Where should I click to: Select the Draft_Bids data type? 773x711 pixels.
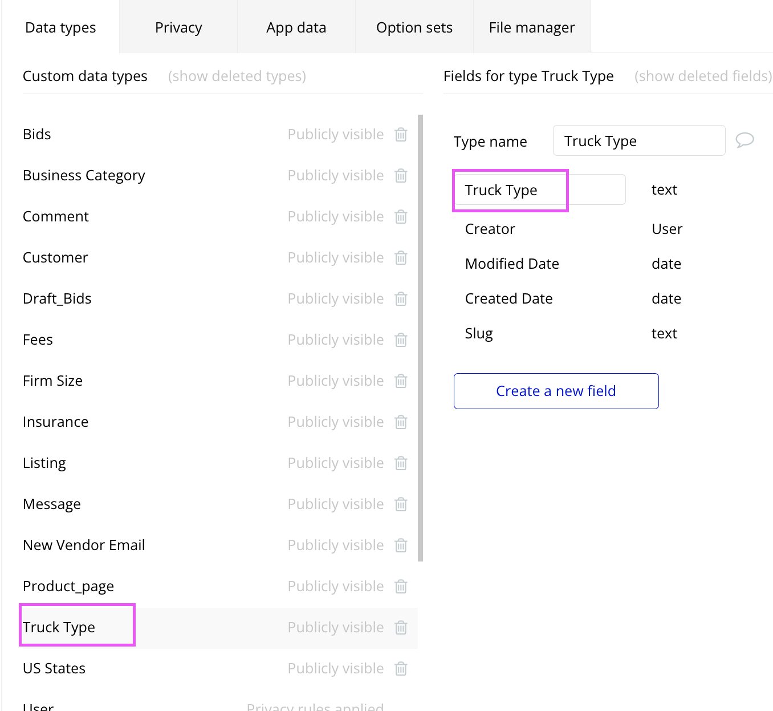[57, 298]
